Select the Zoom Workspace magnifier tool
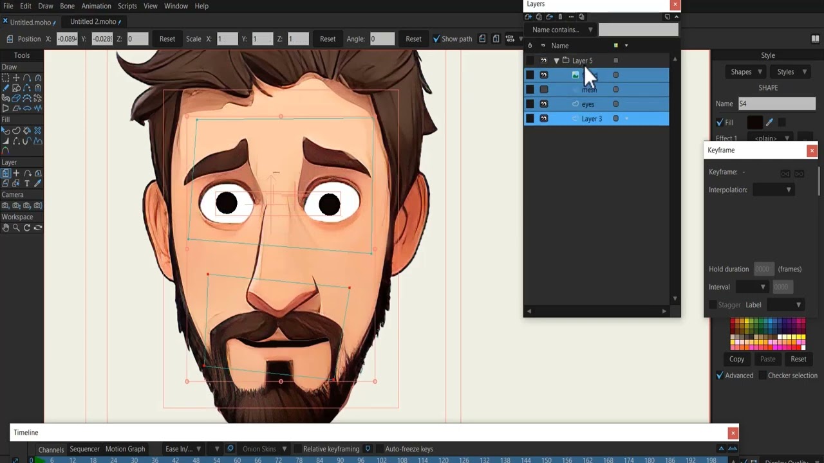The height and width of the screenshot is (463, 824). pos(16,228)
